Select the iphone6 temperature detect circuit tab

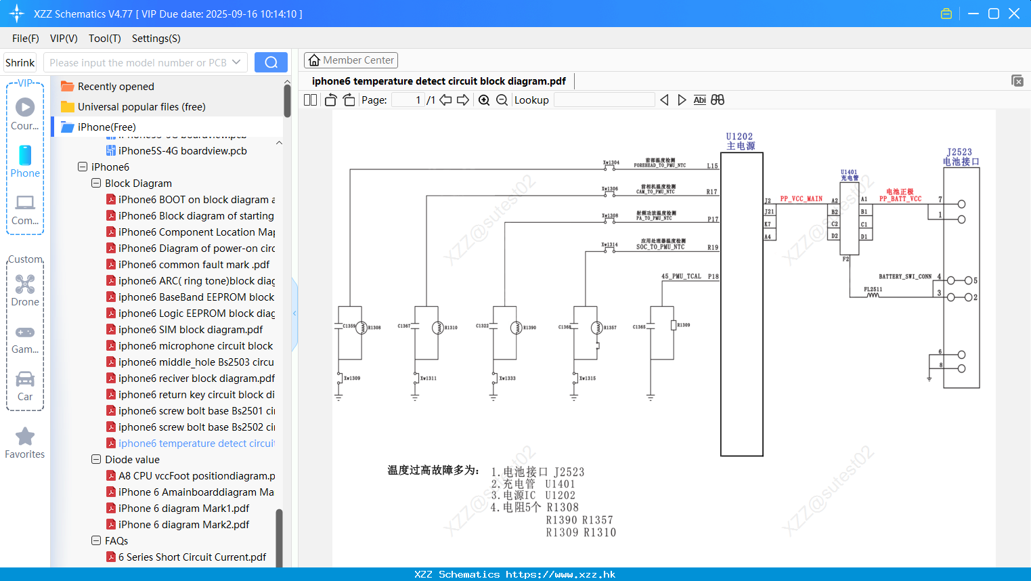tap(439, 81)
